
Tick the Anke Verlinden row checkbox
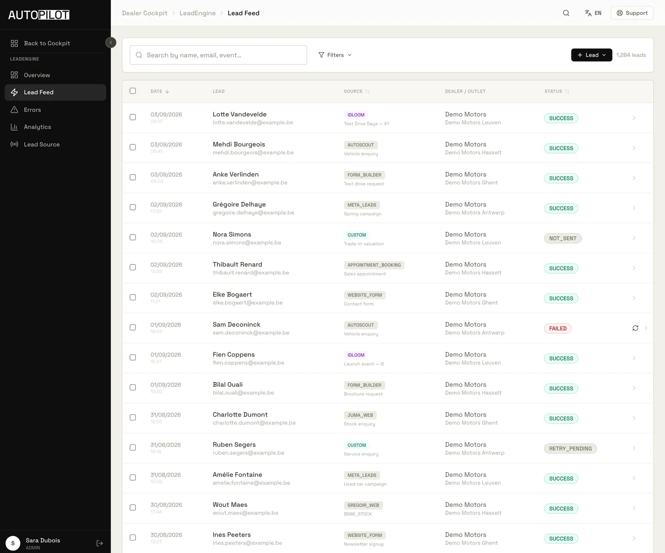pyautogui.click(x=133, y=177)
